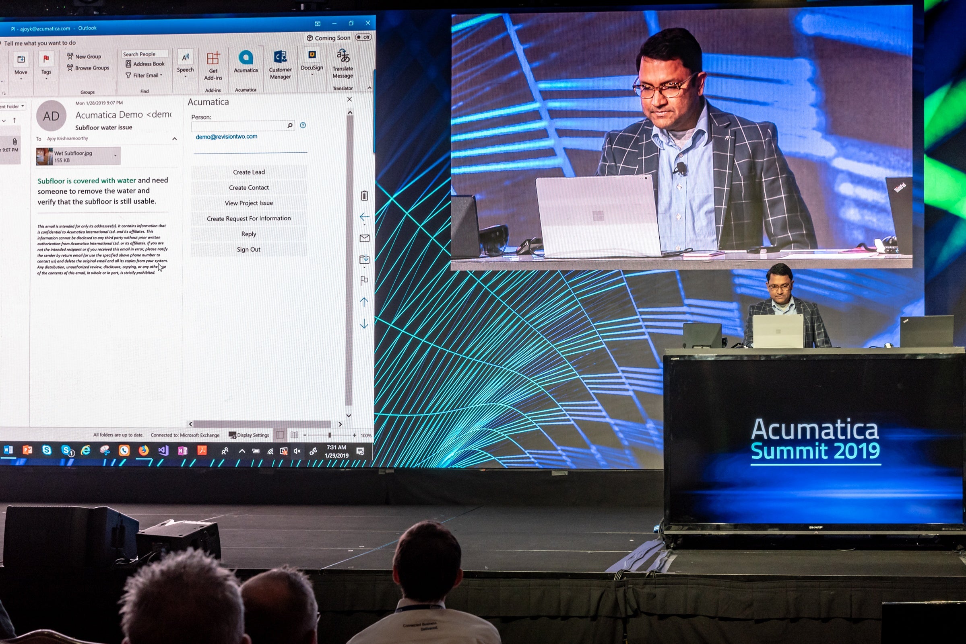Click the AD sender avatar
Viewport: 966px width, 644px height.
point(52,116)
